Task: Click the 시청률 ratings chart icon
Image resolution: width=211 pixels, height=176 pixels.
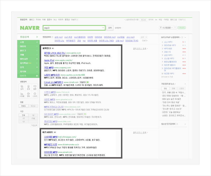Action: [x=22, y=94]
